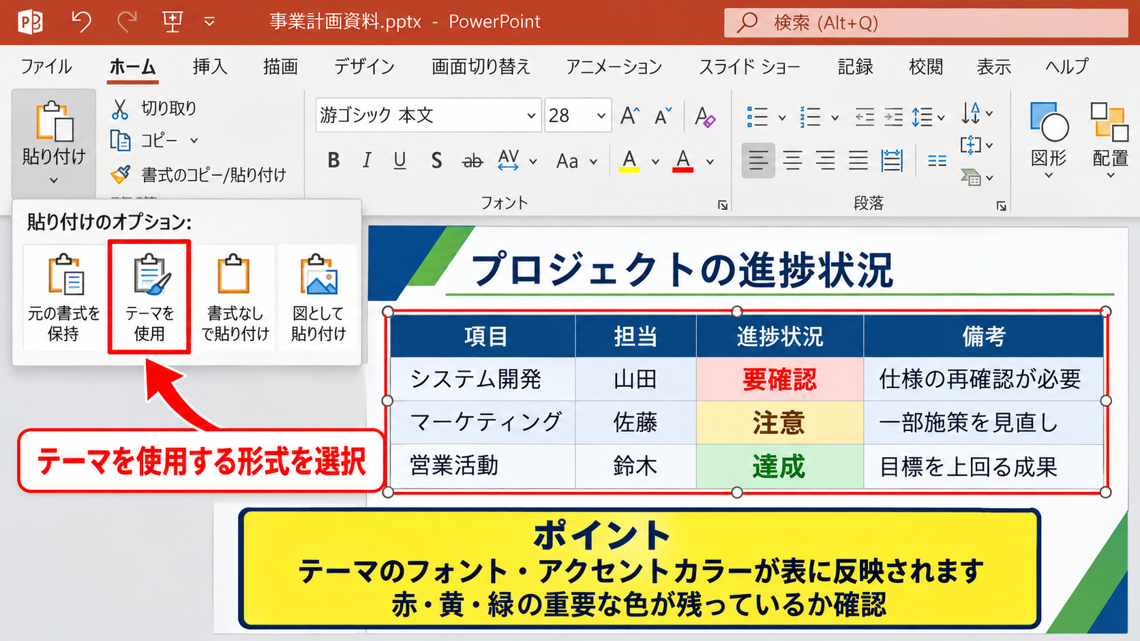Toggle strikethrough formatting
Viewport: 1140px width, 641px height.
click(472, 161)
